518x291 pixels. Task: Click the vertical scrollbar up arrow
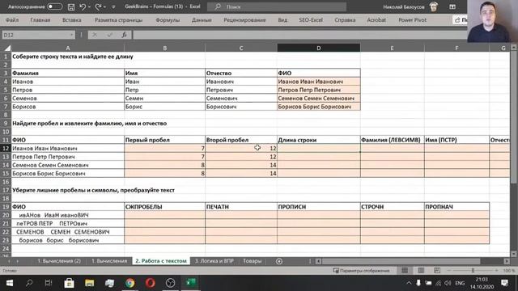513,48
